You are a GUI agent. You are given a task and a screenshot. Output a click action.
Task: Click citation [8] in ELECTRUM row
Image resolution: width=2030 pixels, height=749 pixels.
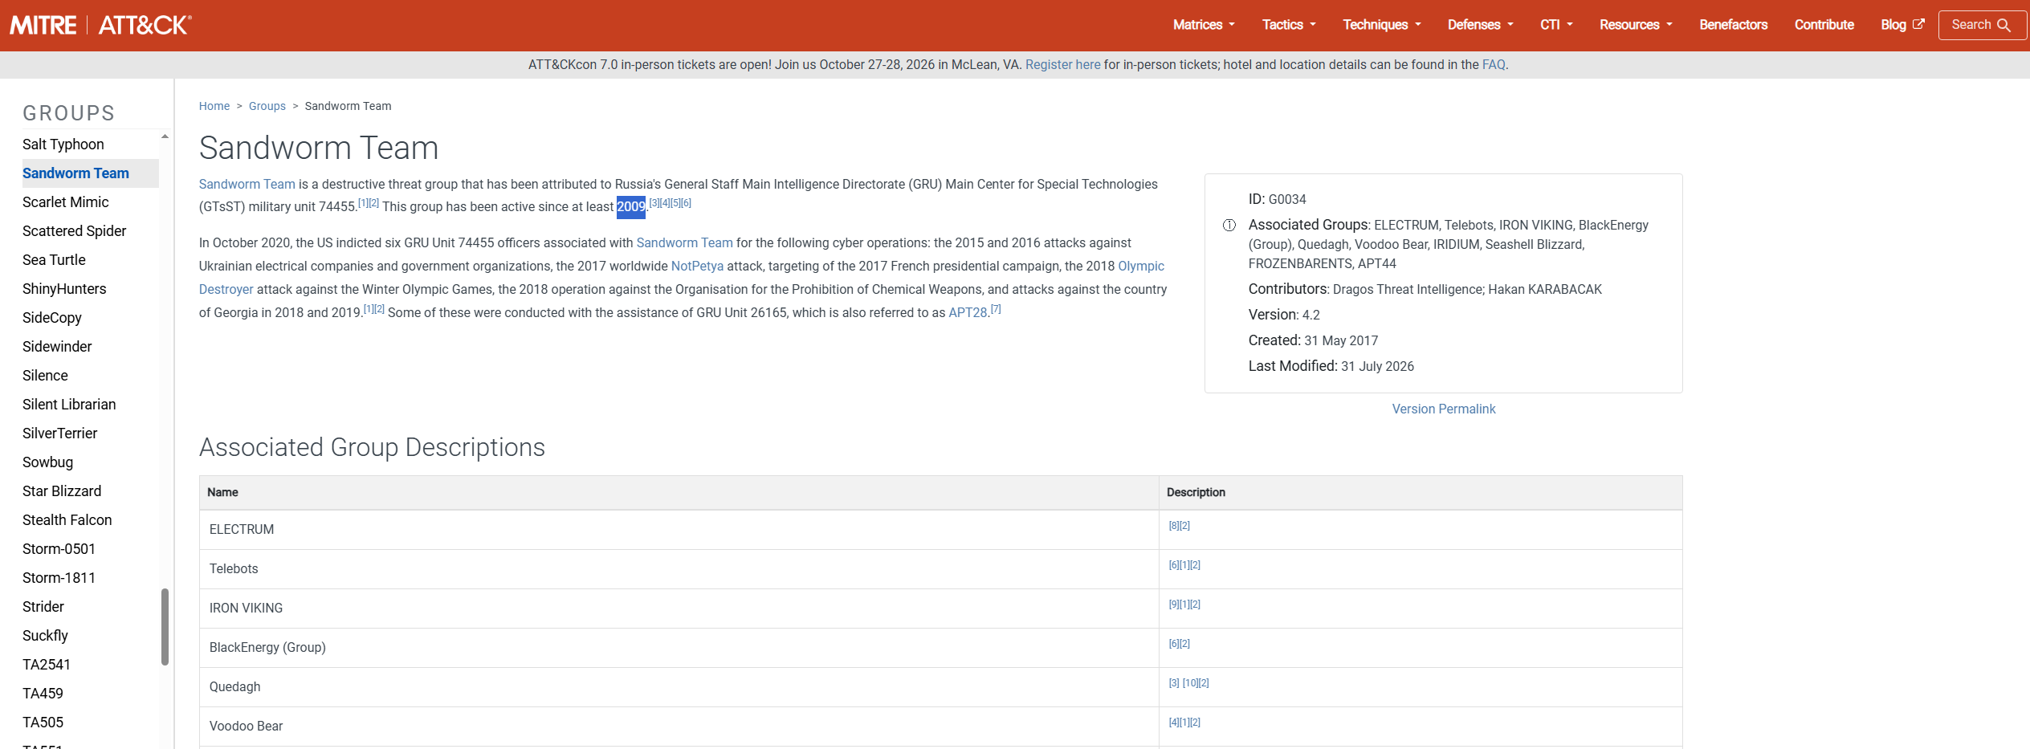(1174, 526)
